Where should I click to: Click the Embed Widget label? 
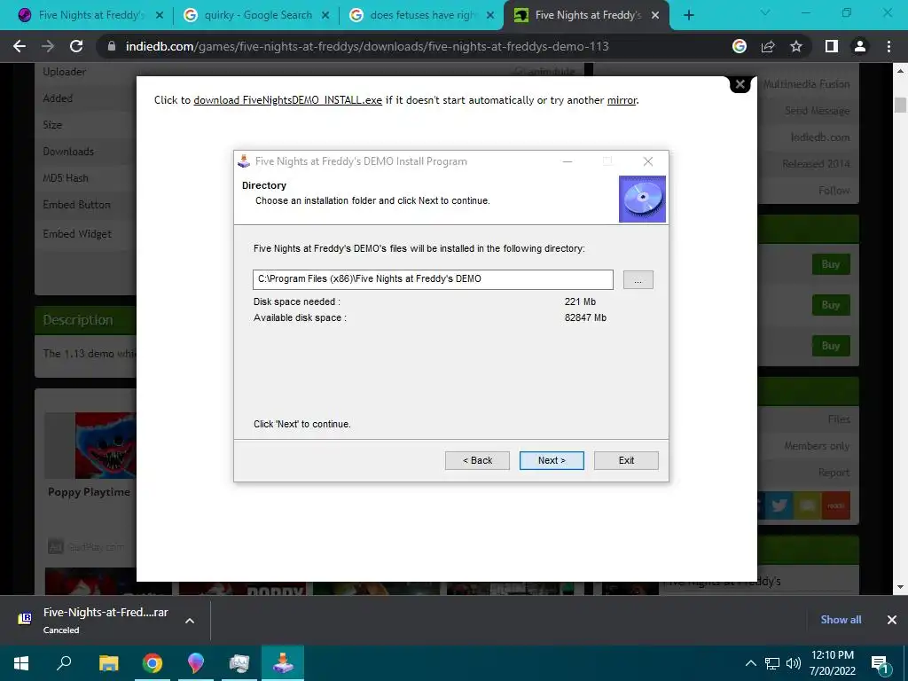click(77, 234)
